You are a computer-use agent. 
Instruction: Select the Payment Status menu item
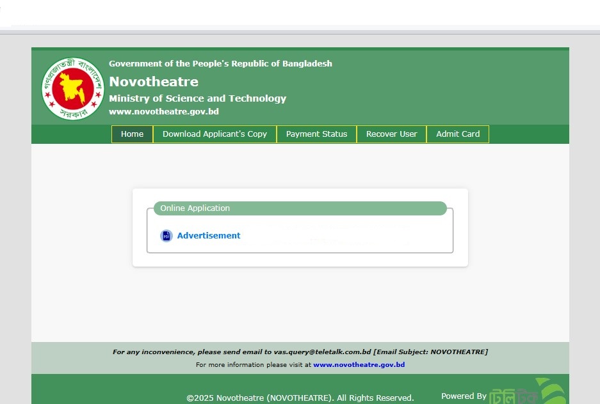pyautogui.click(x=316, y=134)
